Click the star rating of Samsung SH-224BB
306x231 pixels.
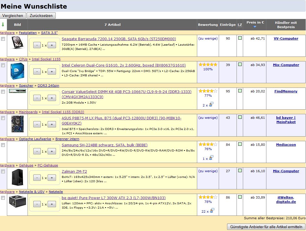[208, 144]
